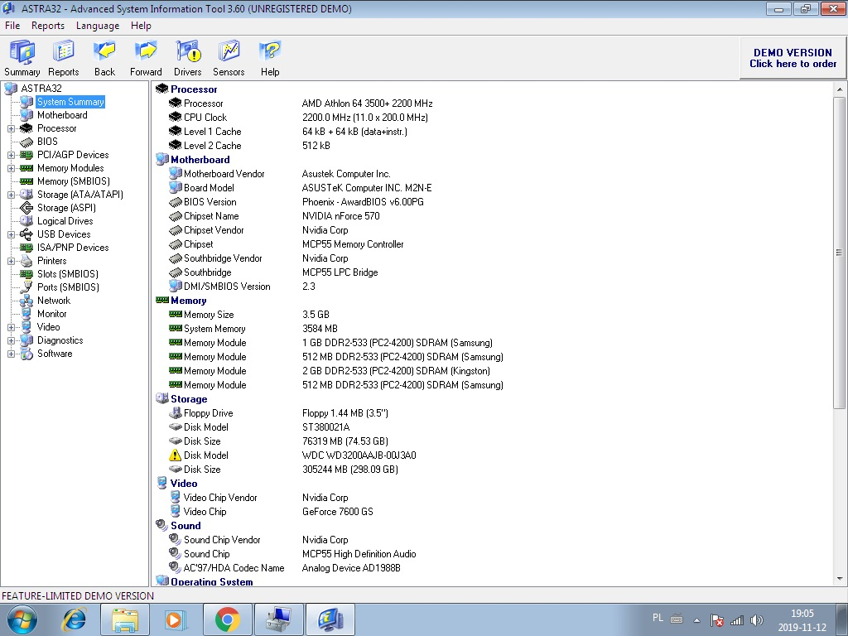Open the Summary toolbar icon
Image resolution: width=848 pixels, height=636 pixels.
pos(22,57)
